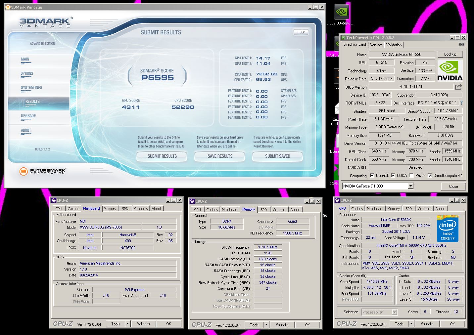The width and height of the screenshot is (474, 335).
Task: Click the BIOS version share/export icon
Action: [x=458, y=87]
